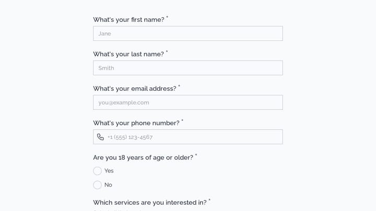Click the "What's your first name?" label
Screen dimensions: 376x211
128,20
